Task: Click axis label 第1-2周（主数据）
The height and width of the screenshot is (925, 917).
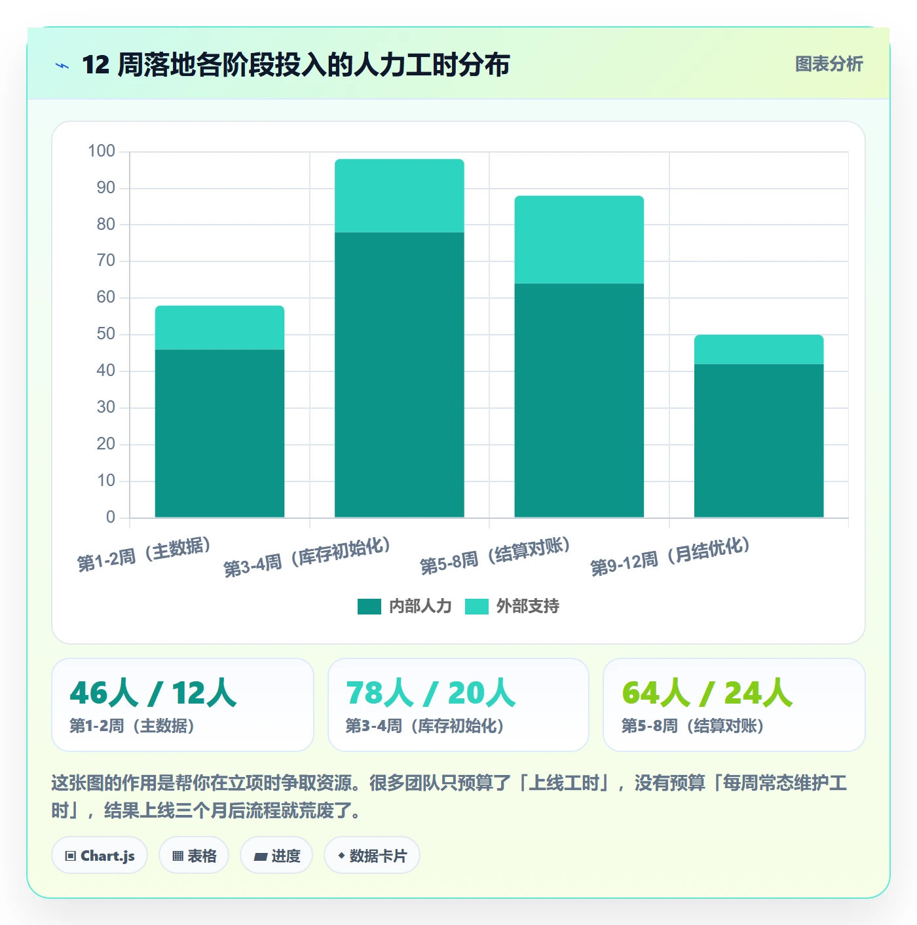Action: [145, 554]
